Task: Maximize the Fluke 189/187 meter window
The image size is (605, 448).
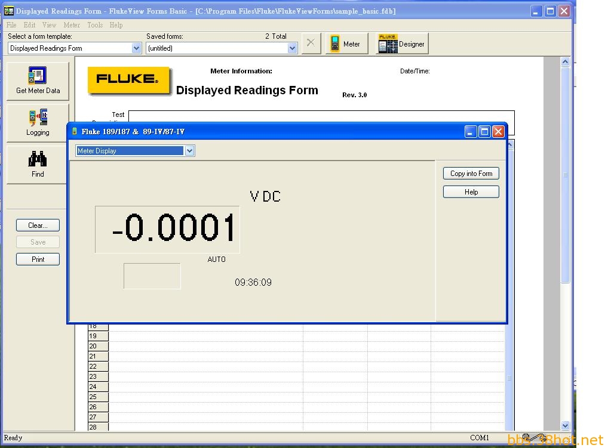Action: [484, 132]
